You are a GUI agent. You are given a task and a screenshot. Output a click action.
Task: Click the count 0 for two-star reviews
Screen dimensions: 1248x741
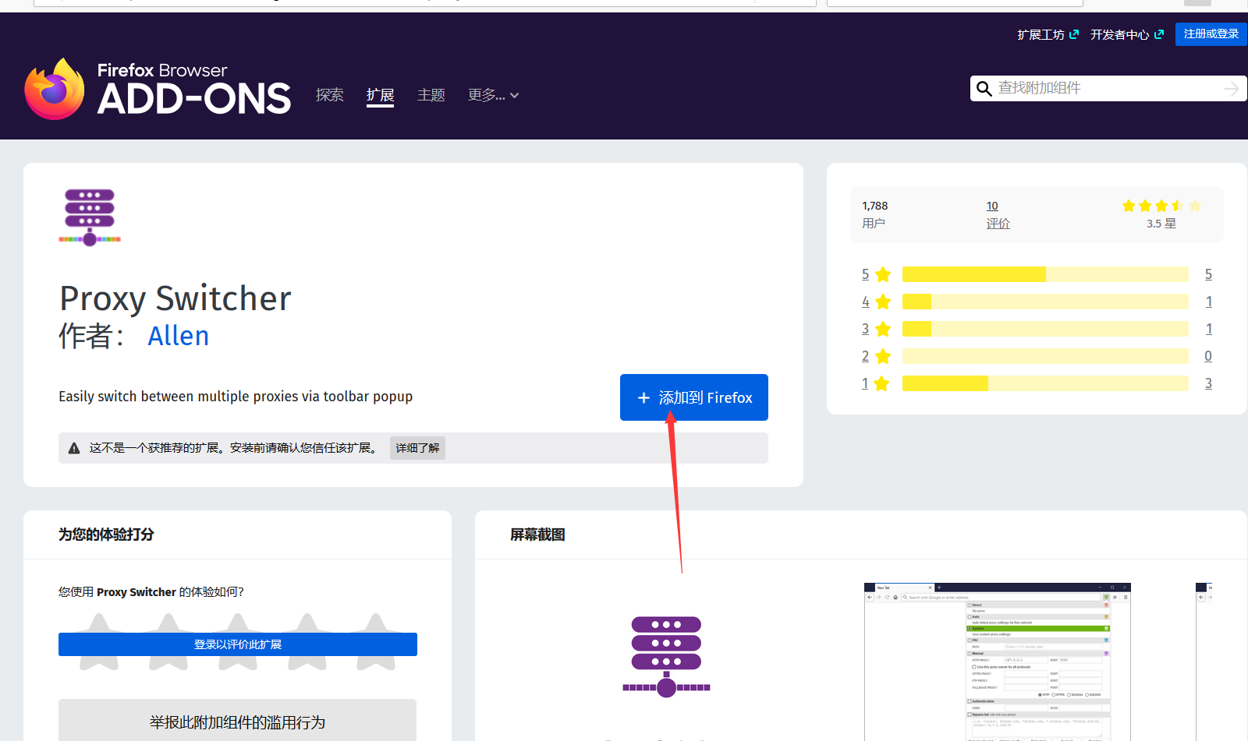tap(1208, 356)
